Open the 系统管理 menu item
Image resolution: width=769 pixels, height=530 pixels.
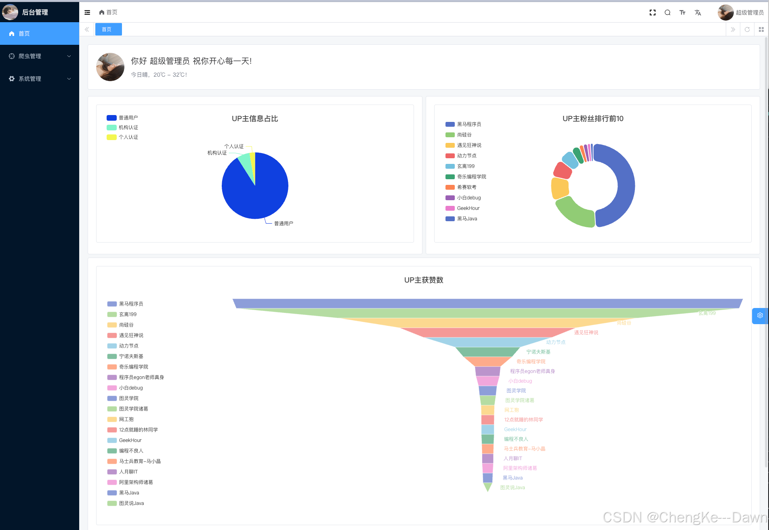(40, 79)
